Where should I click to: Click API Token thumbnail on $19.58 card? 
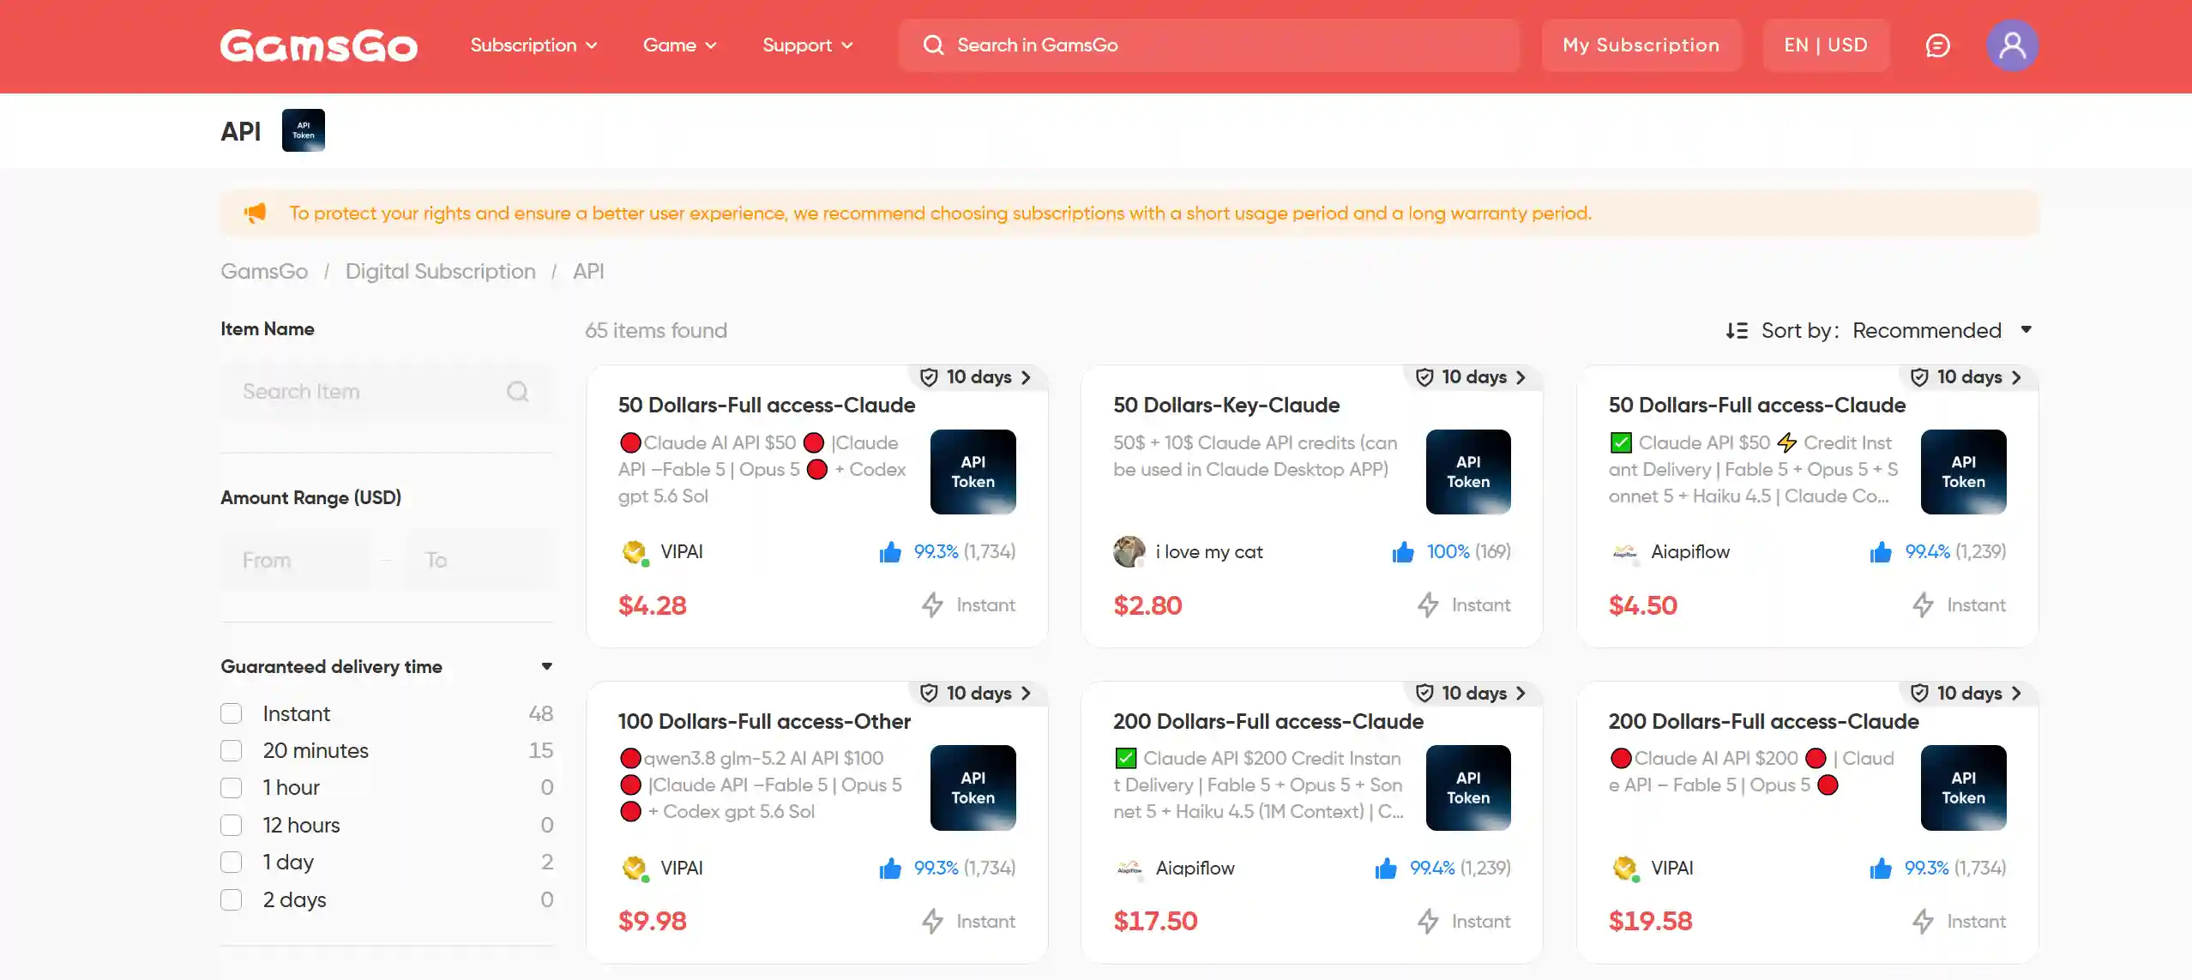click(1963, 788)
